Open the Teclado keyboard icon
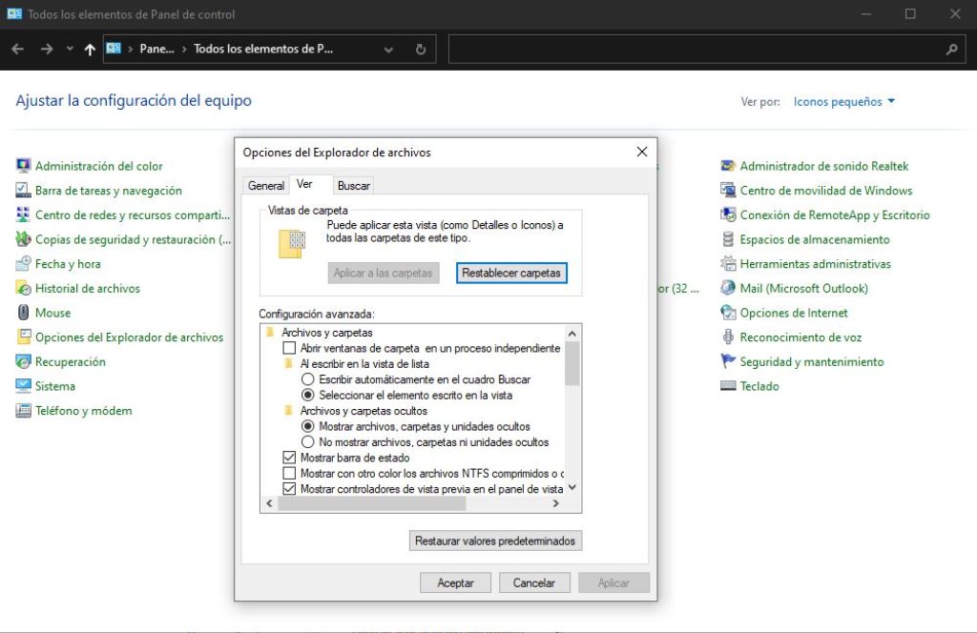The image size is (977, 633). pyautogui.click(x=728, y=386)
